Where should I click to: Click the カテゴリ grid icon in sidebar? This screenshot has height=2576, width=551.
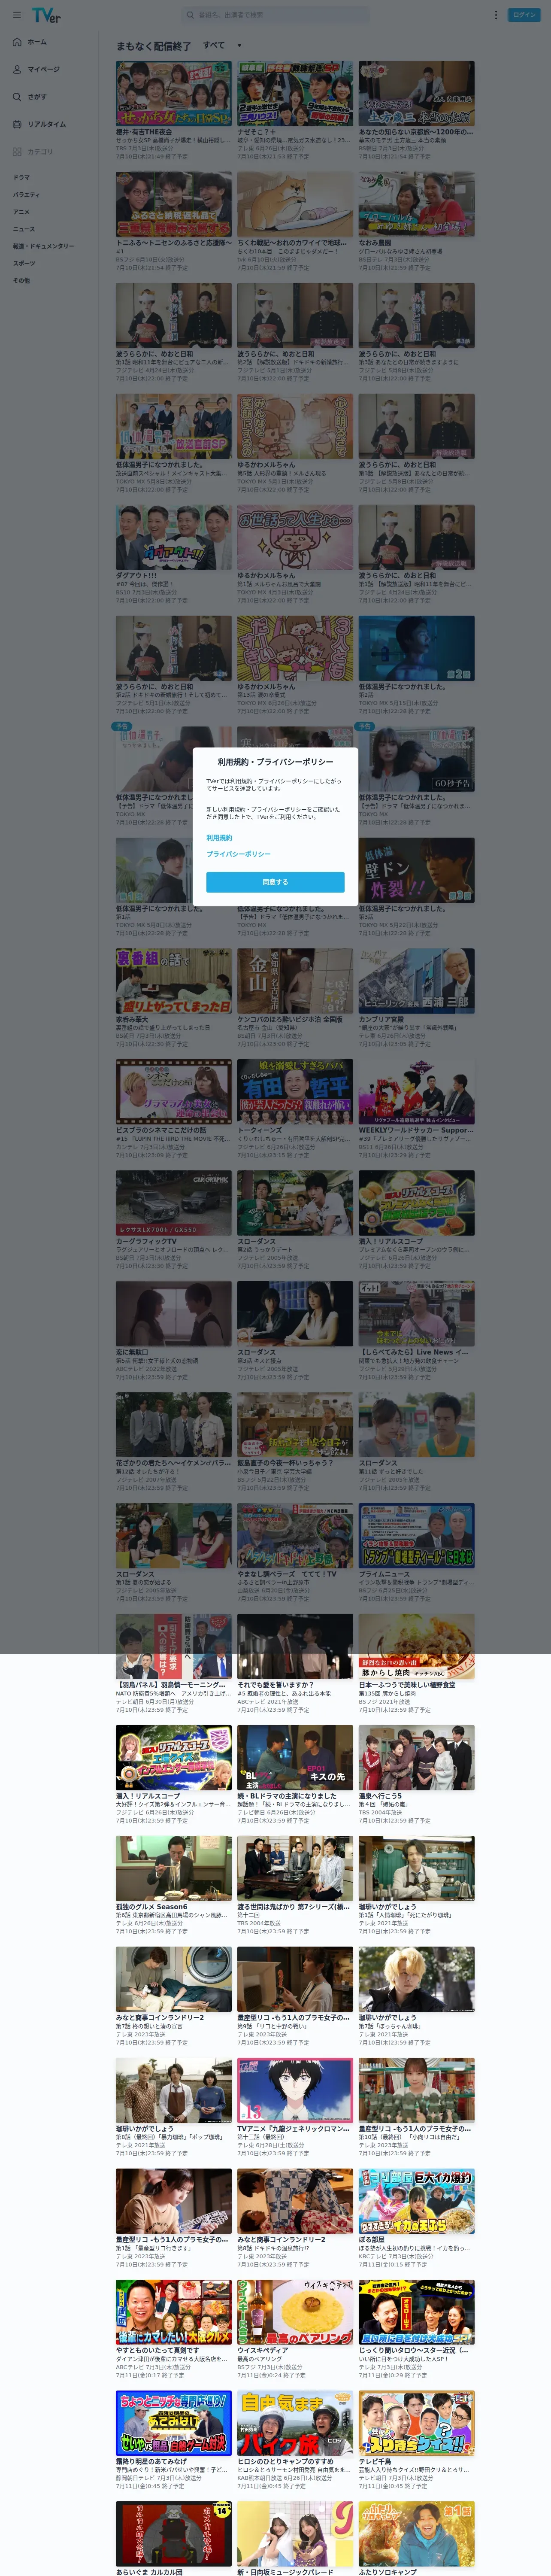pyautogui.click(x=17, y=152)
